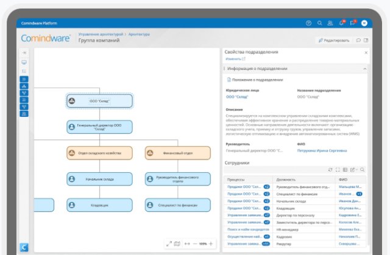Open the Петрухина Ирина Сергеевна link

click(x=322, y=150)
